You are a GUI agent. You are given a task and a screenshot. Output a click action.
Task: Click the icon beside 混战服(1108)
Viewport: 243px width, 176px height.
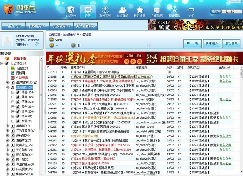point(13,87)
